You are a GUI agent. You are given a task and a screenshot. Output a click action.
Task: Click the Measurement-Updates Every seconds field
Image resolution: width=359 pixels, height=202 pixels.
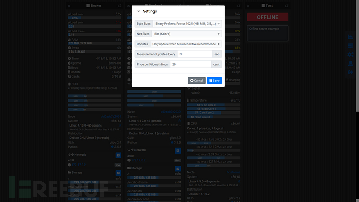point(195,54)
